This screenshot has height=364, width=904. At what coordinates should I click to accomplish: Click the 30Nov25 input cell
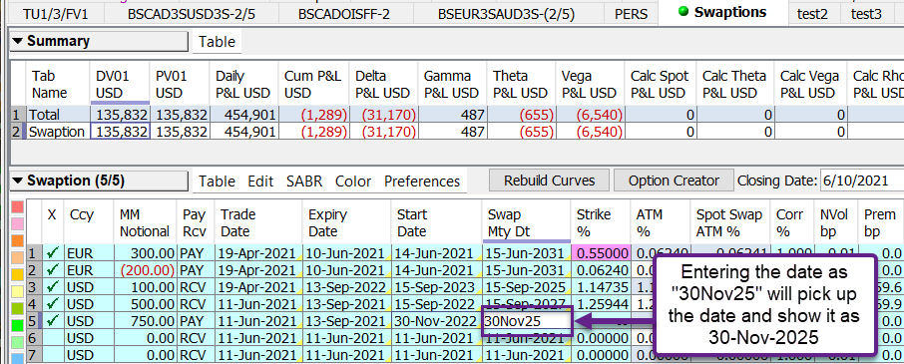pyautogui.click(x=527, y=321)
